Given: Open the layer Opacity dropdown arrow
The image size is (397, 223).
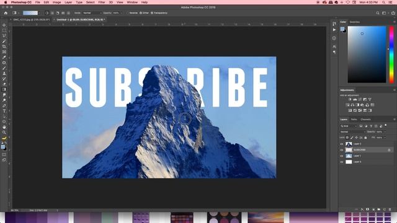Looking at the screenshot, I should 385,132.
